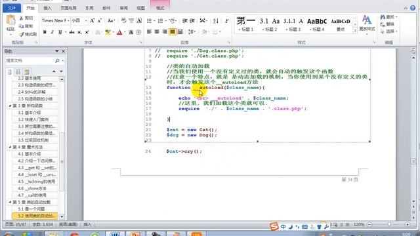Apply the 标题 2 heading style

pyautogui.click(x=270, y=24)
